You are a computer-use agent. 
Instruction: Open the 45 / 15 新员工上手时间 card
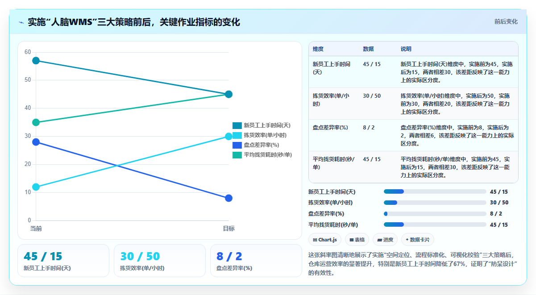point(63,261)
